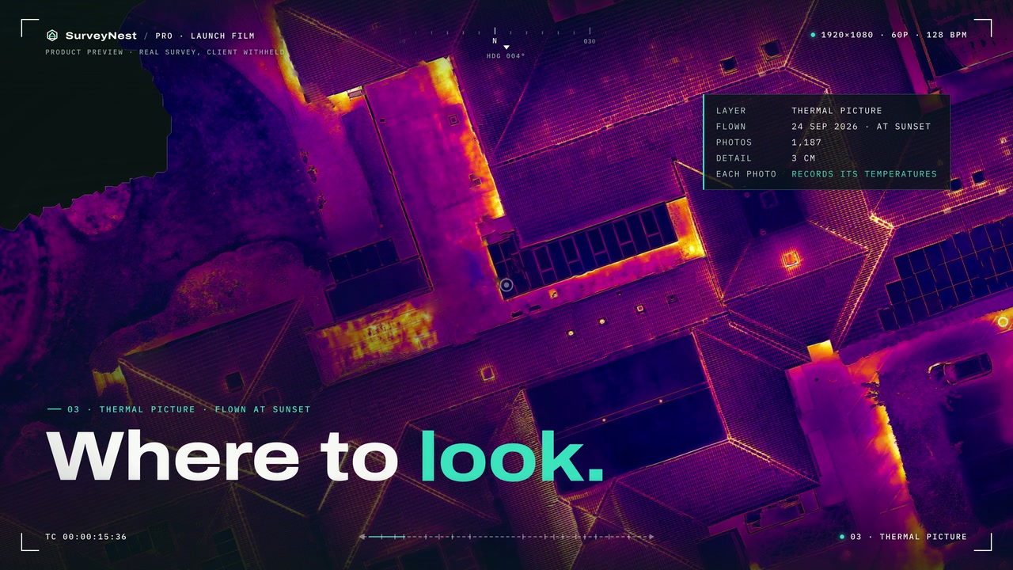Click the RECORDS ITS TEMPERATURES text

point(864,174)
